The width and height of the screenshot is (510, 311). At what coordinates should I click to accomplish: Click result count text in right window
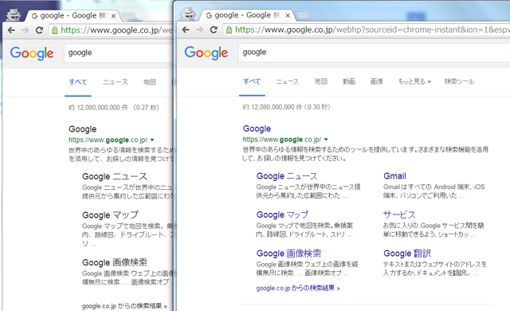pos(287,107)
